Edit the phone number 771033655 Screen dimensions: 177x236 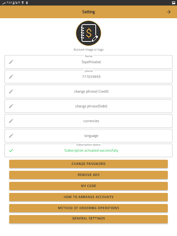88,77
